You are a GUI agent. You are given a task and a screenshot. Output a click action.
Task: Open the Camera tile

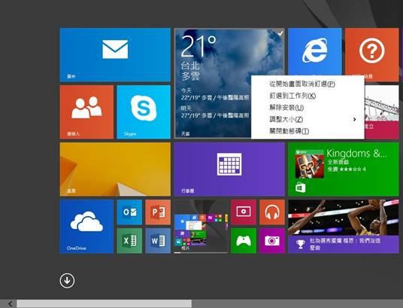point(272,241)
